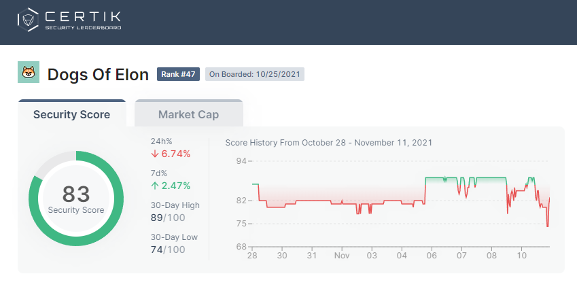
Task: Click the 24h% 6.74% change value
Action: (175, 154)
